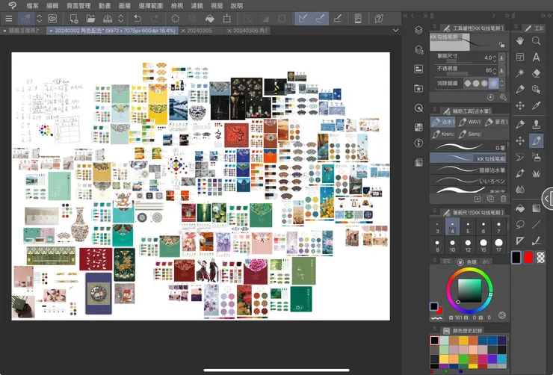Select the transparent color swatch
The height and width of the screenshot is (375, 553).
click(x=540, y=257)
